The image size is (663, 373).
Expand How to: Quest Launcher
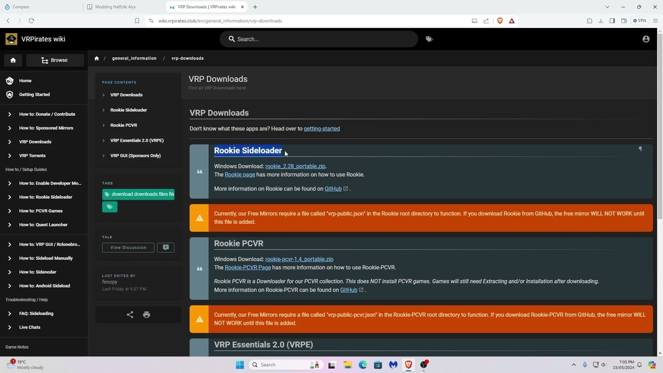[x=43, y=225]
